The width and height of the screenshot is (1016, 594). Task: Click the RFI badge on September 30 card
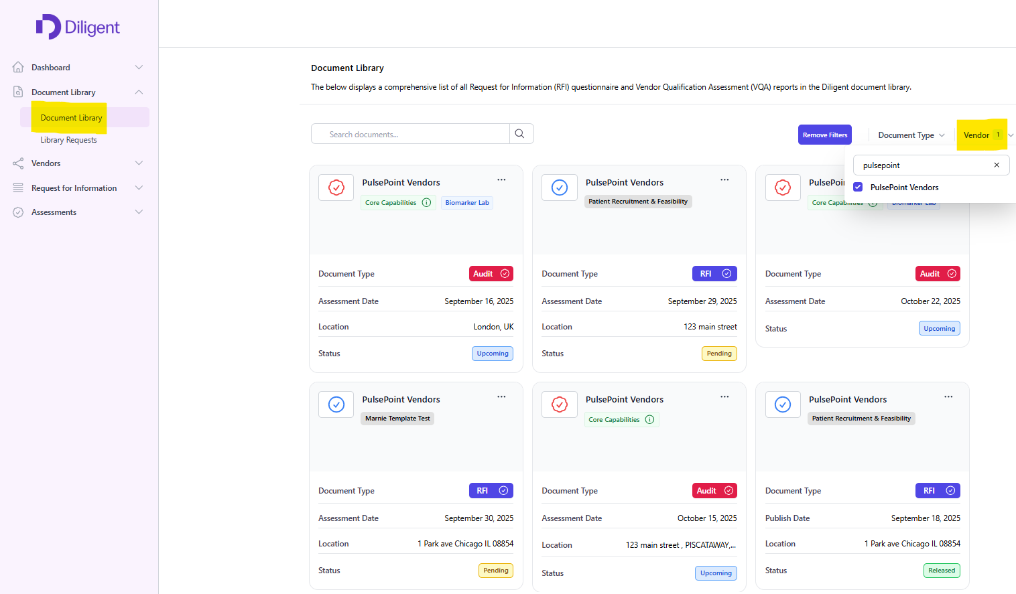tap(491, 490)
